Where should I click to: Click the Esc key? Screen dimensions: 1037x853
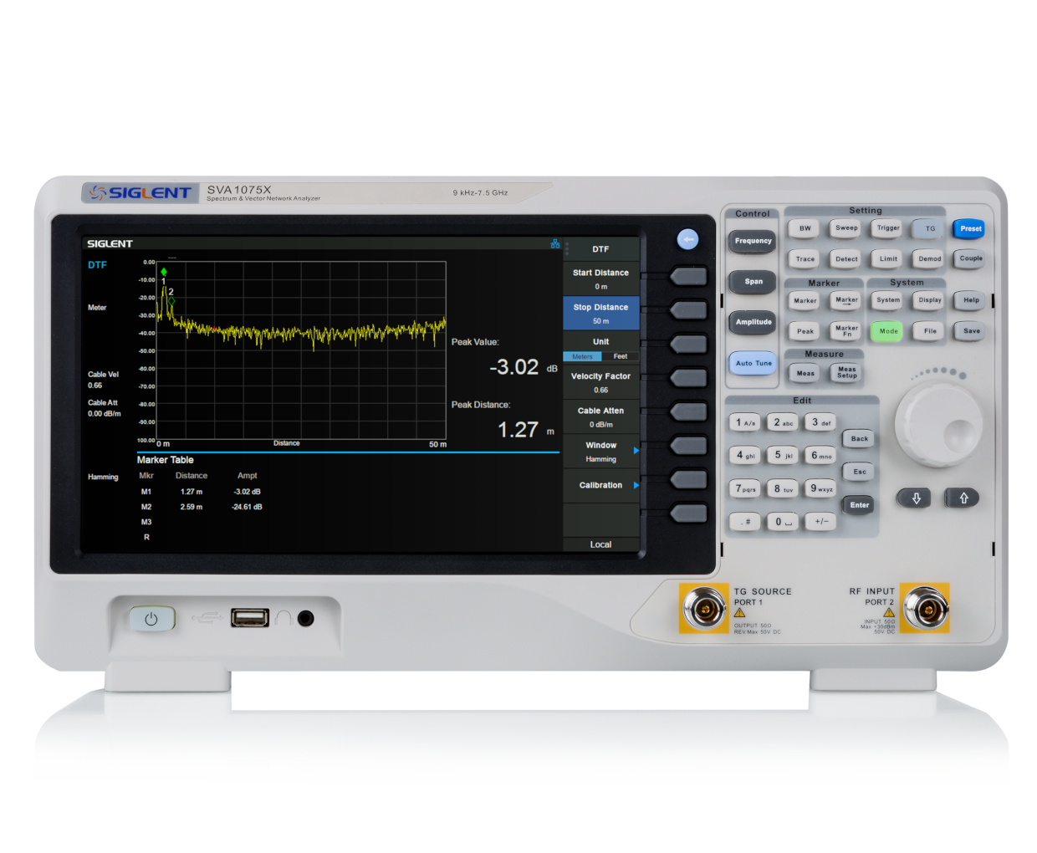click(860, 472)
